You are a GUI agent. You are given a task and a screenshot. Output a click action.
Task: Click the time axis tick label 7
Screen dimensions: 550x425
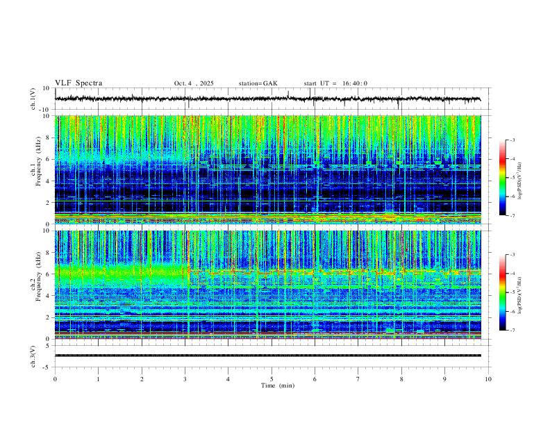[358, 379]
